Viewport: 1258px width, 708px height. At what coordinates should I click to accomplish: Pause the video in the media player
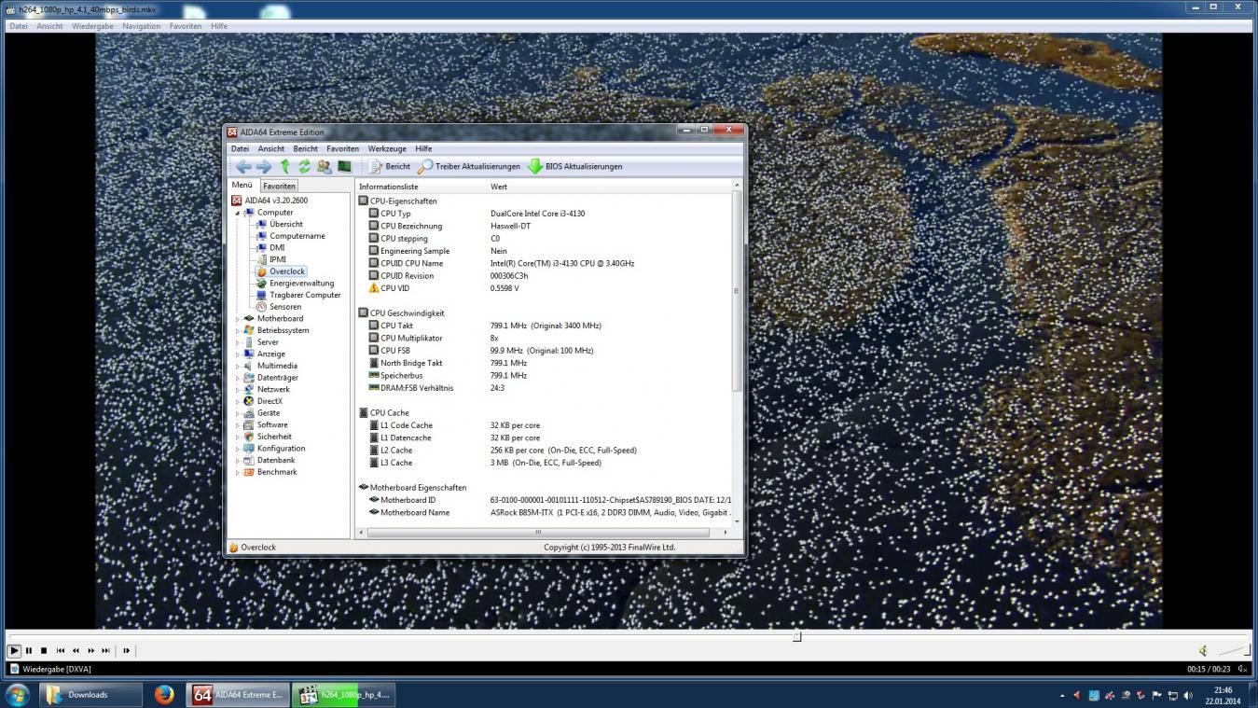coord(29,650)
